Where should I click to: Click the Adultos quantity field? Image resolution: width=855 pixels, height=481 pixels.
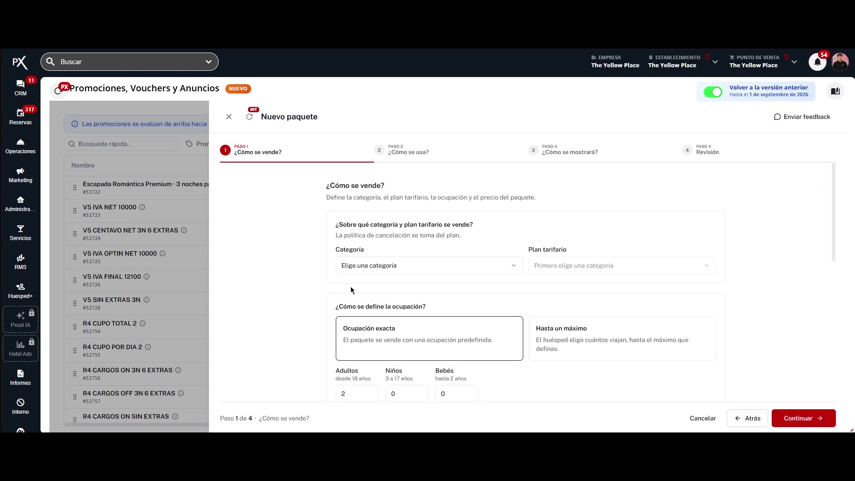357,394
